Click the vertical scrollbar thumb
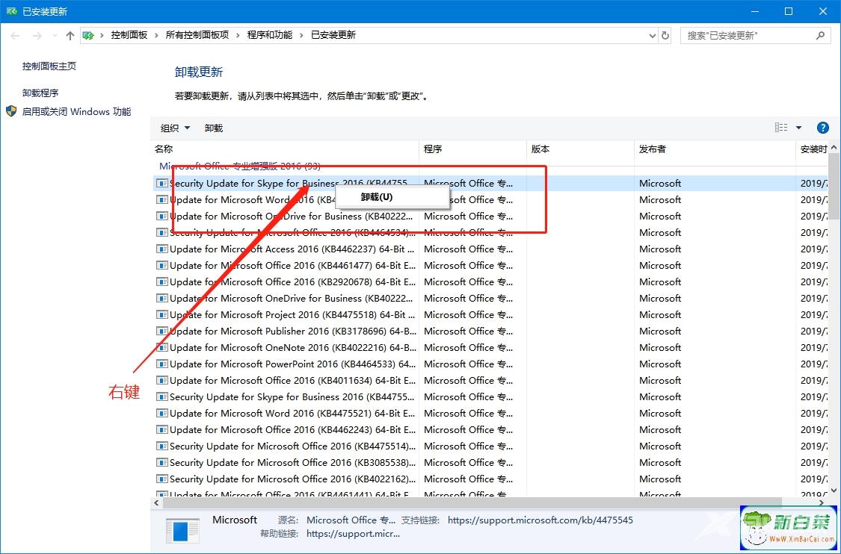The image size is (841, 554). pyautogui.click(x=834, y=187)
